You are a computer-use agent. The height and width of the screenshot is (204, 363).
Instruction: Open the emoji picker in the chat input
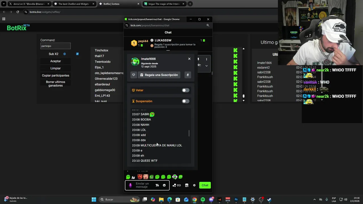click(164, 185)
